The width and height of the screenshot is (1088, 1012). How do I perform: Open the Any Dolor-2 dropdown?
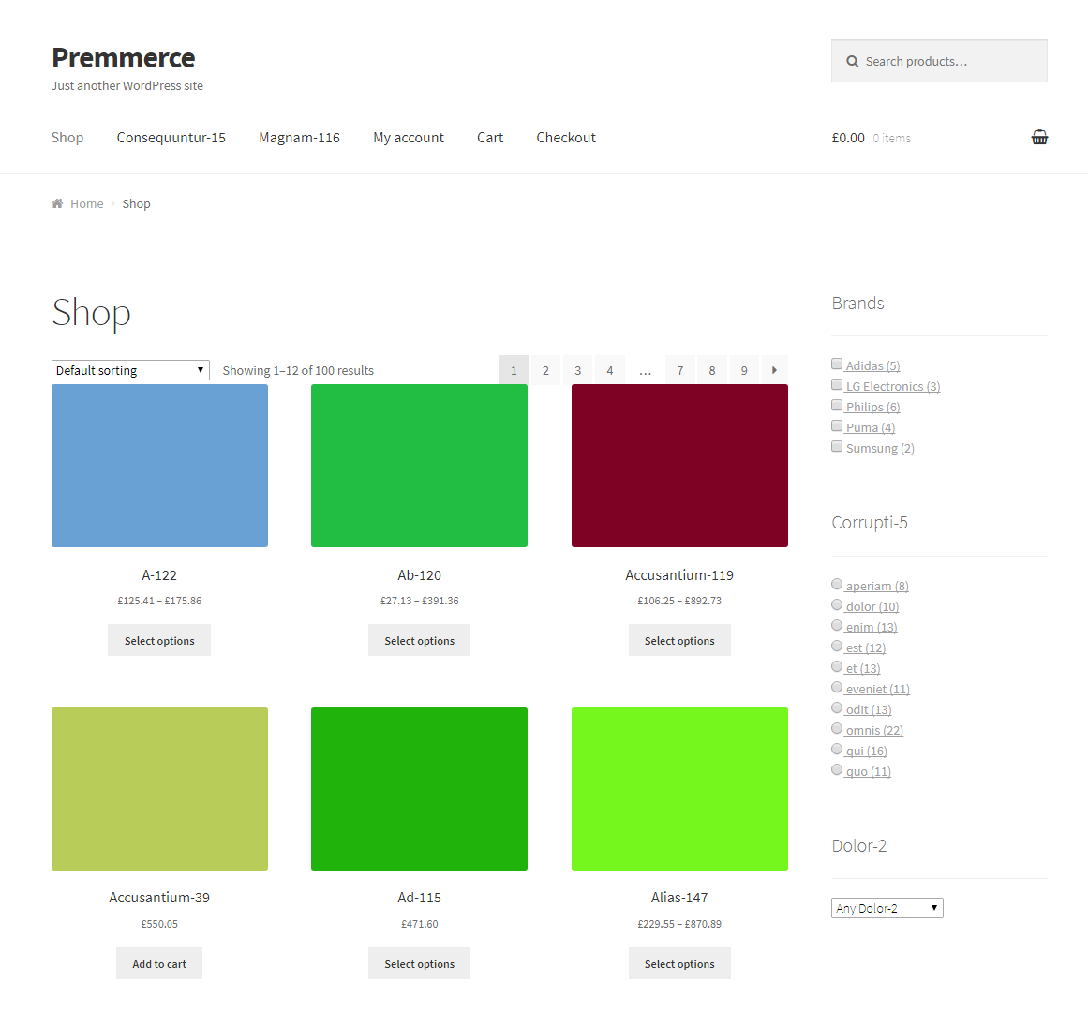887,908
